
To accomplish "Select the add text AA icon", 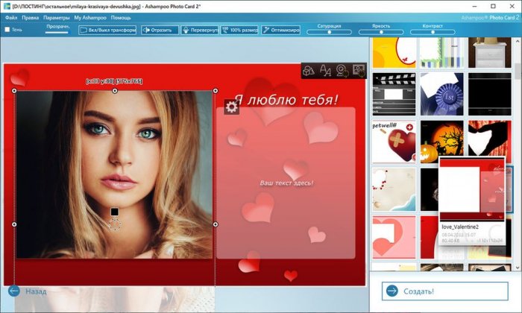I will pyautogui.click(x=325, y=71).
